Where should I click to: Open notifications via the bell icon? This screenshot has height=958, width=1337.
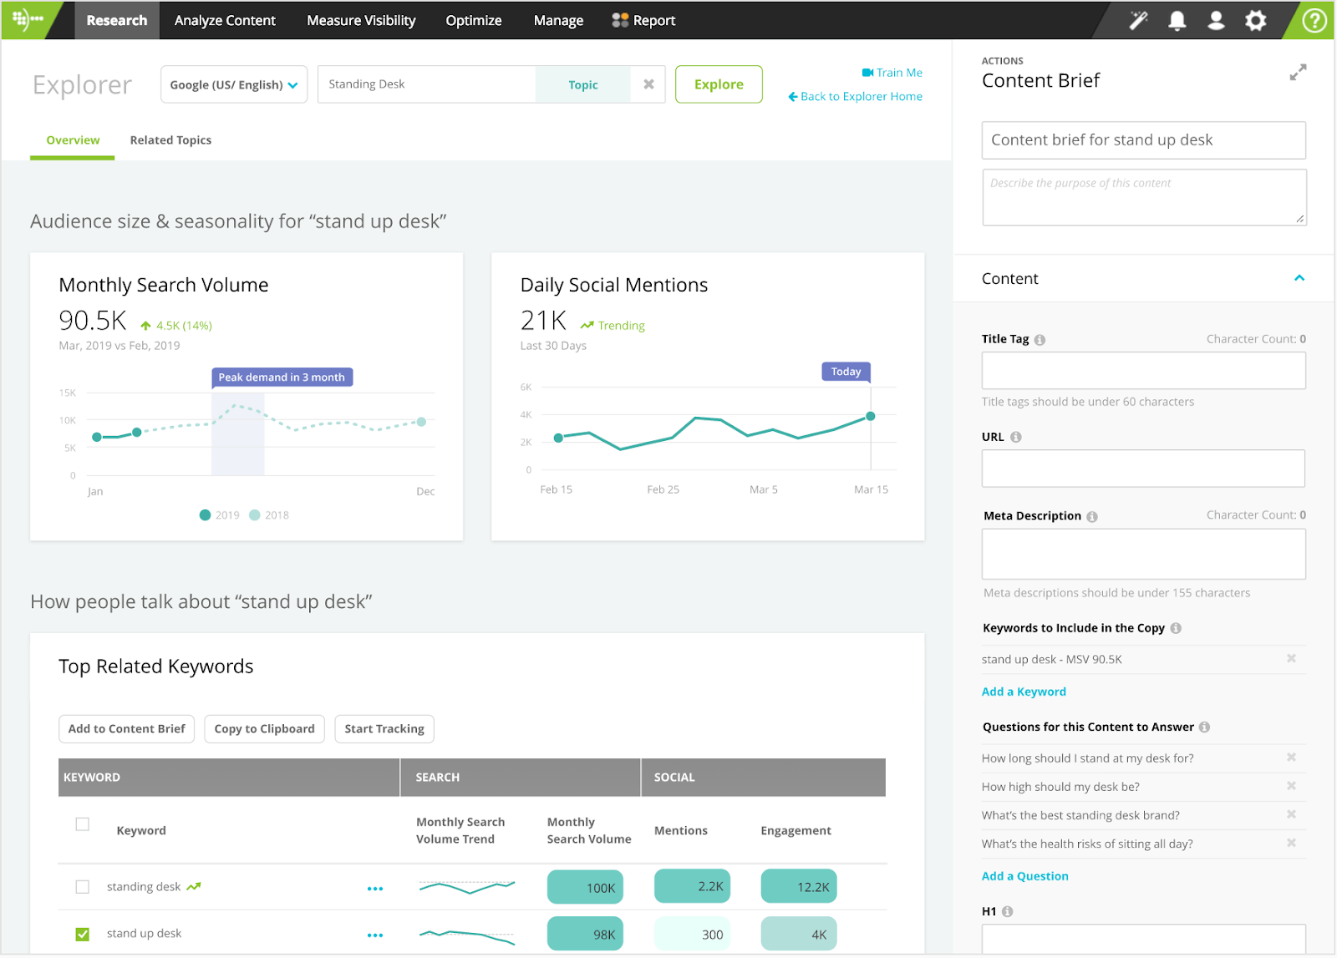(x=1177, y=20)
